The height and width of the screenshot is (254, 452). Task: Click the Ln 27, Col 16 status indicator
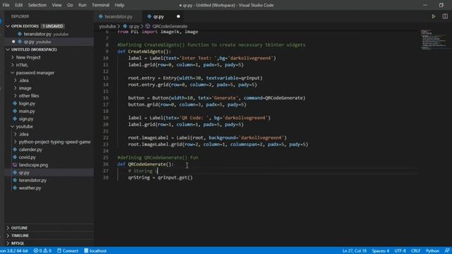pyautogui.click(x=355, y=251)
